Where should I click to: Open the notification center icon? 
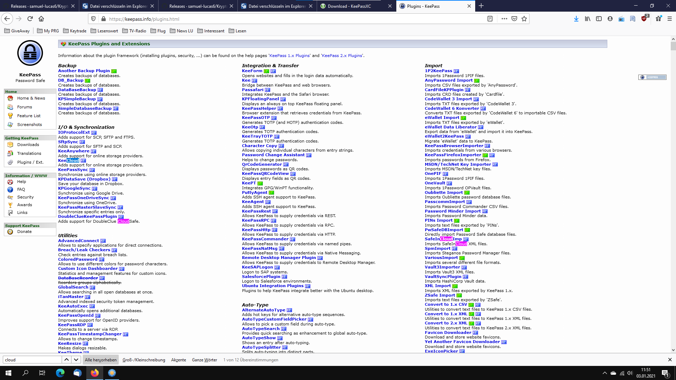pos(665,373)
